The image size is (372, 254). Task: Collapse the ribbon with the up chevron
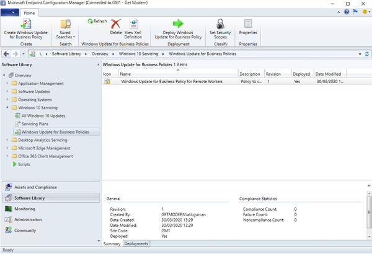339,12
